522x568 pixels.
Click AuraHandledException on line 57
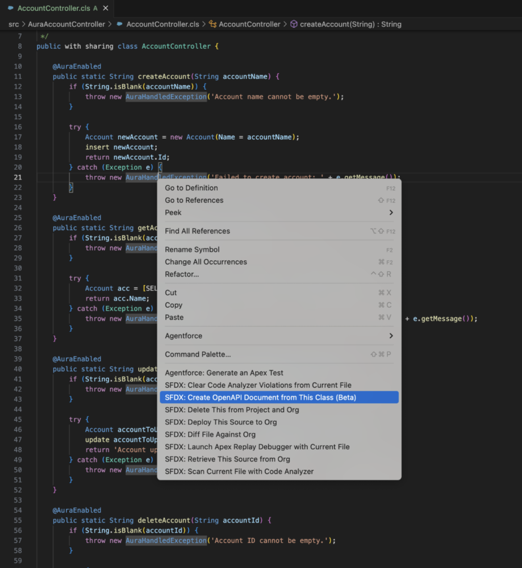pos(166,541)
